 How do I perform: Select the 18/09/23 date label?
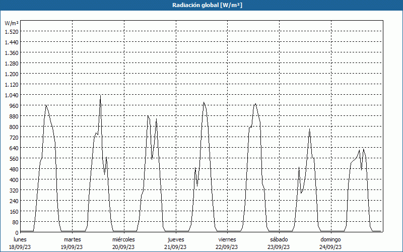point(20,247)
